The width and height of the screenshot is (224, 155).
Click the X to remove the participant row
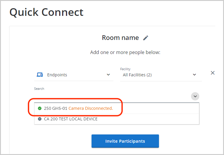[x=213, y=73]
